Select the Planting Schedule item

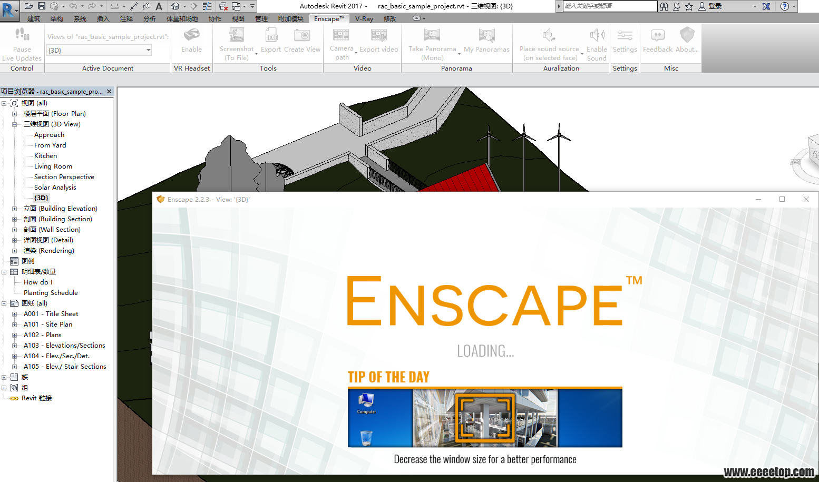point(51,293)
